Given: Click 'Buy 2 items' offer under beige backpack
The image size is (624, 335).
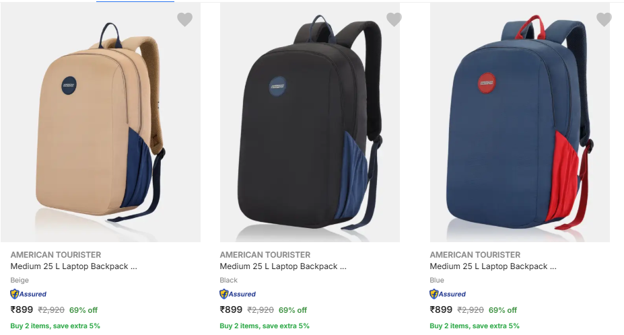Looking at the screenshot, I should (x=55, y=326).
